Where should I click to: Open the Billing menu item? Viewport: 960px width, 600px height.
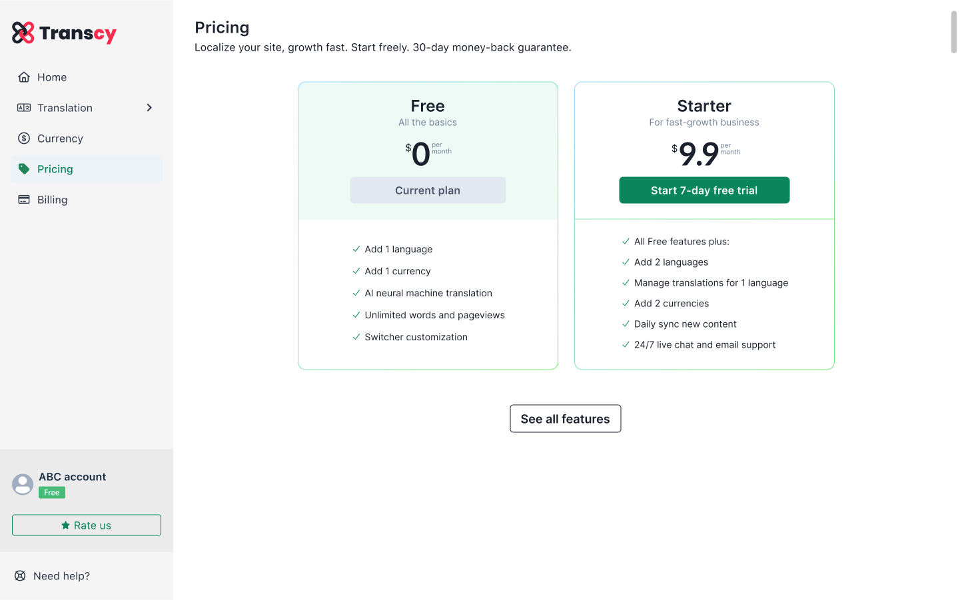tap(87, 200)
